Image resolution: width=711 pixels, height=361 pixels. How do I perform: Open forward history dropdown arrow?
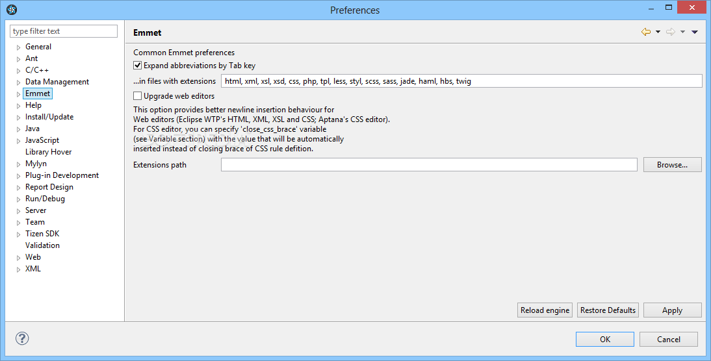pyautogui.click(x=682, y=32)
